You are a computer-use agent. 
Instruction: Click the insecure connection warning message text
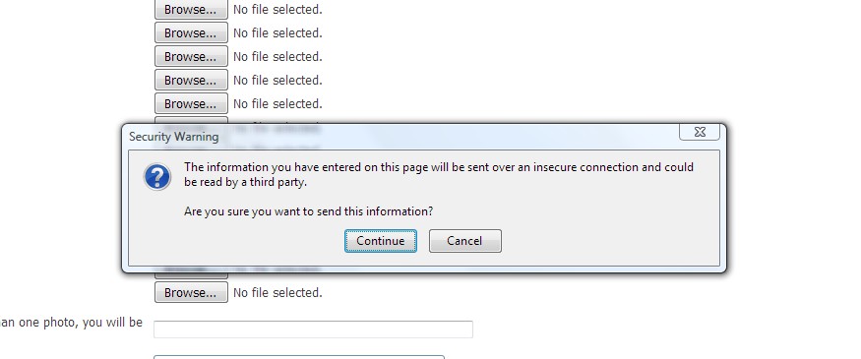439,174
